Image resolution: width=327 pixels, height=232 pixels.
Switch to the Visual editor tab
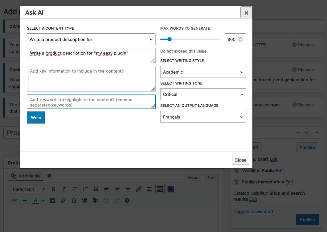pos(193,178)
